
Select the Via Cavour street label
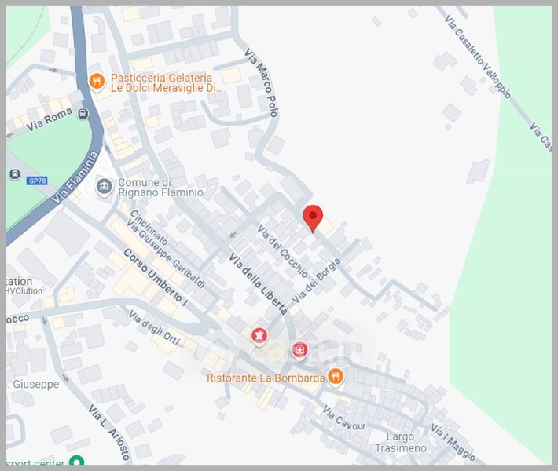coord(344,420)
